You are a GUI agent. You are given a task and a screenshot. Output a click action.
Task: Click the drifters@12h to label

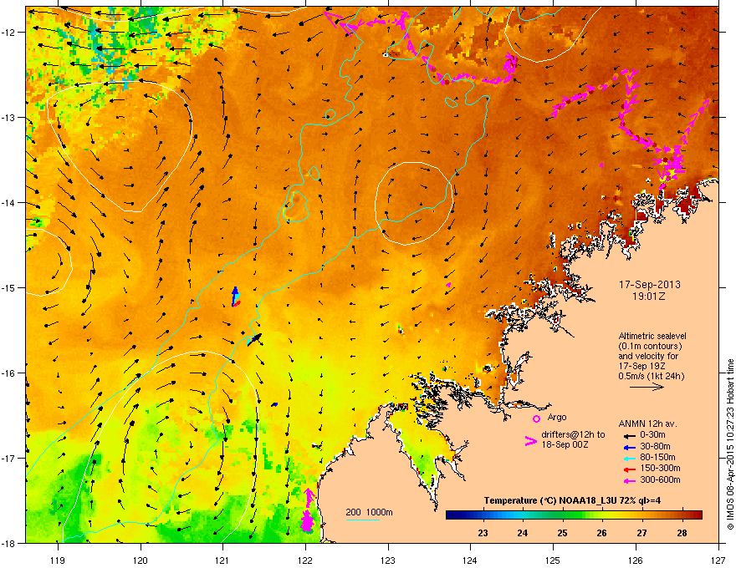coord(573,435)
